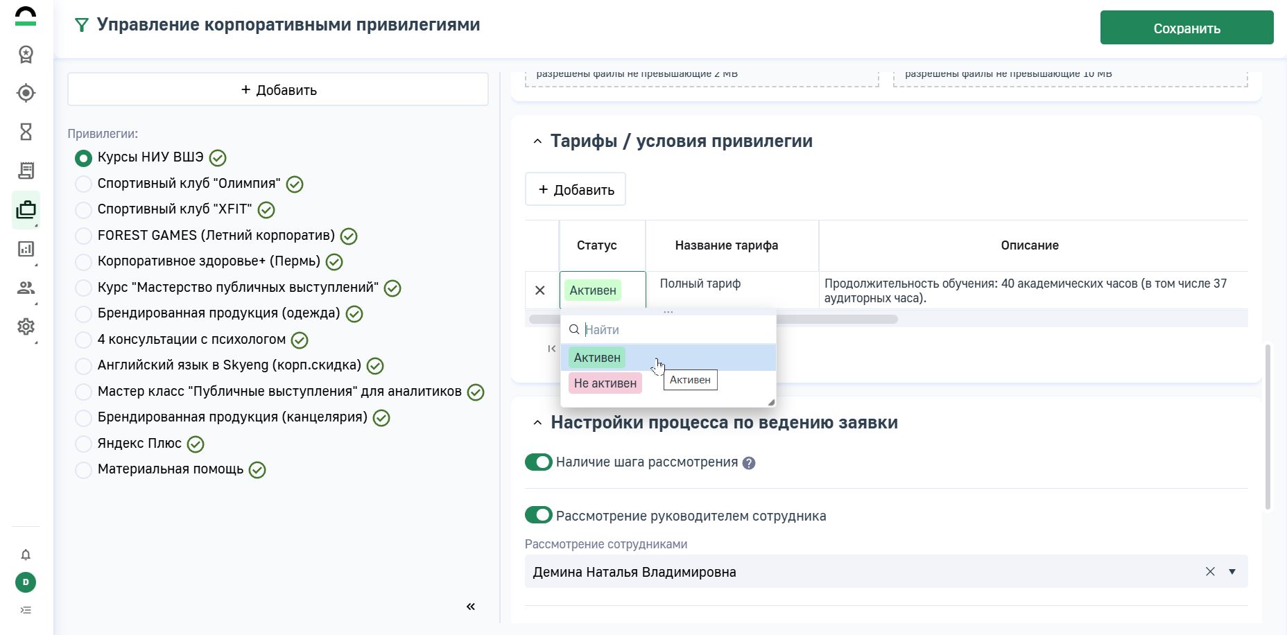Toggle the Наличие шага рассмотрения switch
The image size is (1287, 635).
[x=538, y=462]
